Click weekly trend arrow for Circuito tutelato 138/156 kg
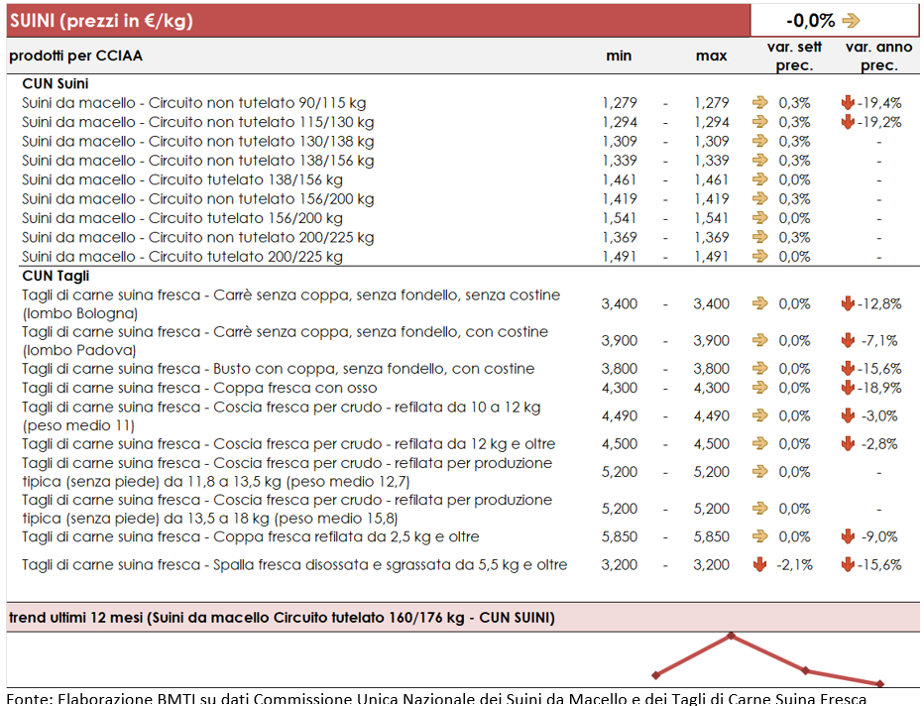Viewport: 924px width, 706px height. pyautogui.click(x=760, y=179)
